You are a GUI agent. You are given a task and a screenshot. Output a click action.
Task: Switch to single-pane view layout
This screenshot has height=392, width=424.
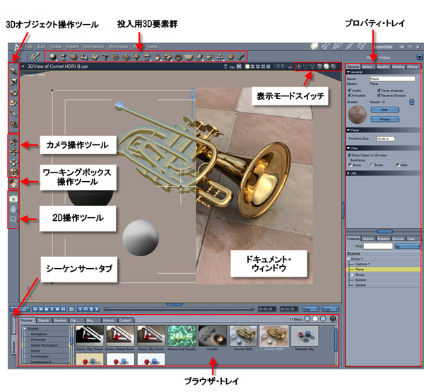click(x=247, y=67)
